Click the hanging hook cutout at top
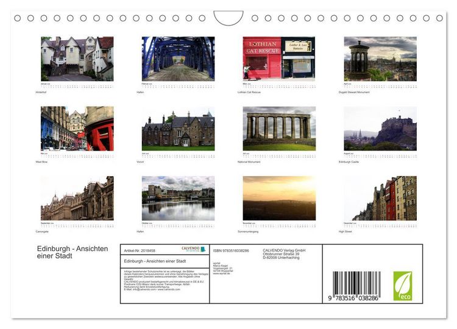The width and height of the screenshot is (457, 329). [x=228, y=18]
